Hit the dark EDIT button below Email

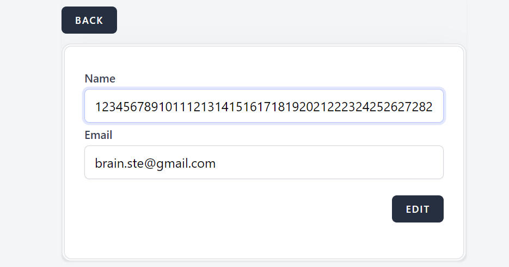418,209
